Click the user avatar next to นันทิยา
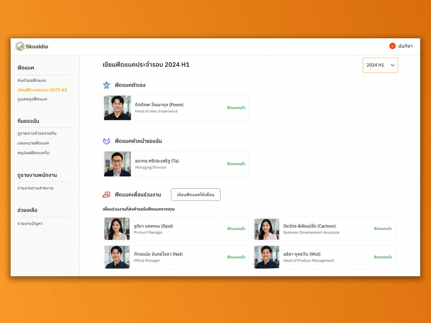Image resolution: width=431 pixels, height=323 pixels. pos(392,46)
